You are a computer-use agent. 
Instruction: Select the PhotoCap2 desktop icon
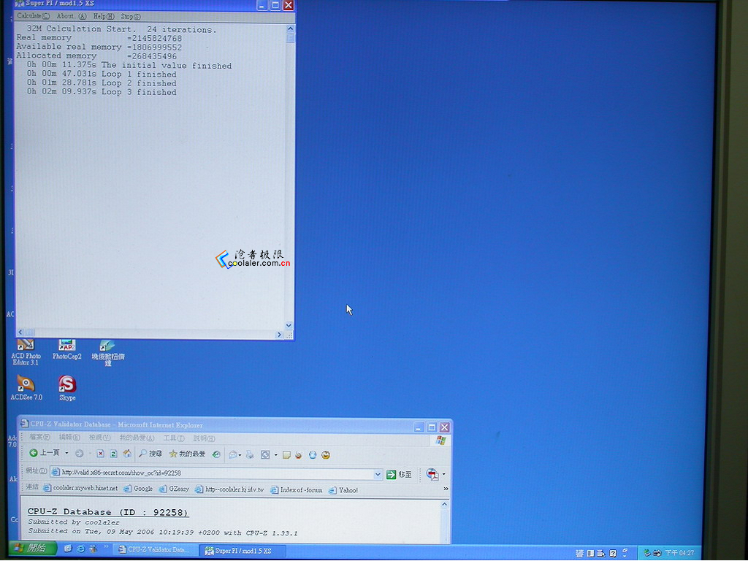click(x=66, y=350)
